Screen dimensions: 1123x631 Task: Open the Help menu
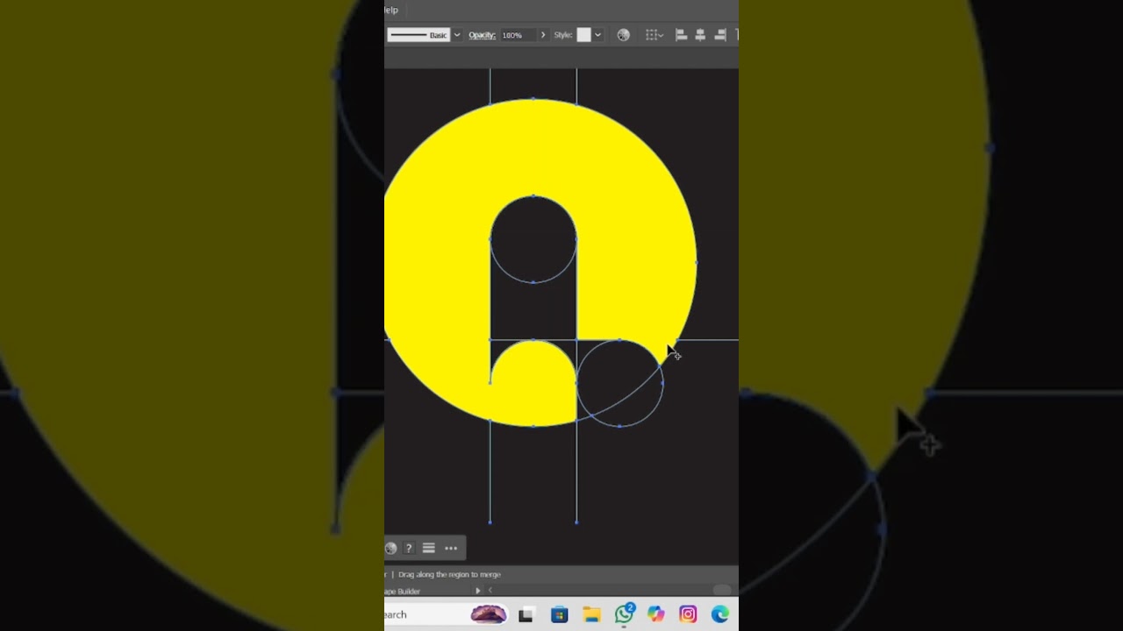pyautogui.click(x=391, y=10)
